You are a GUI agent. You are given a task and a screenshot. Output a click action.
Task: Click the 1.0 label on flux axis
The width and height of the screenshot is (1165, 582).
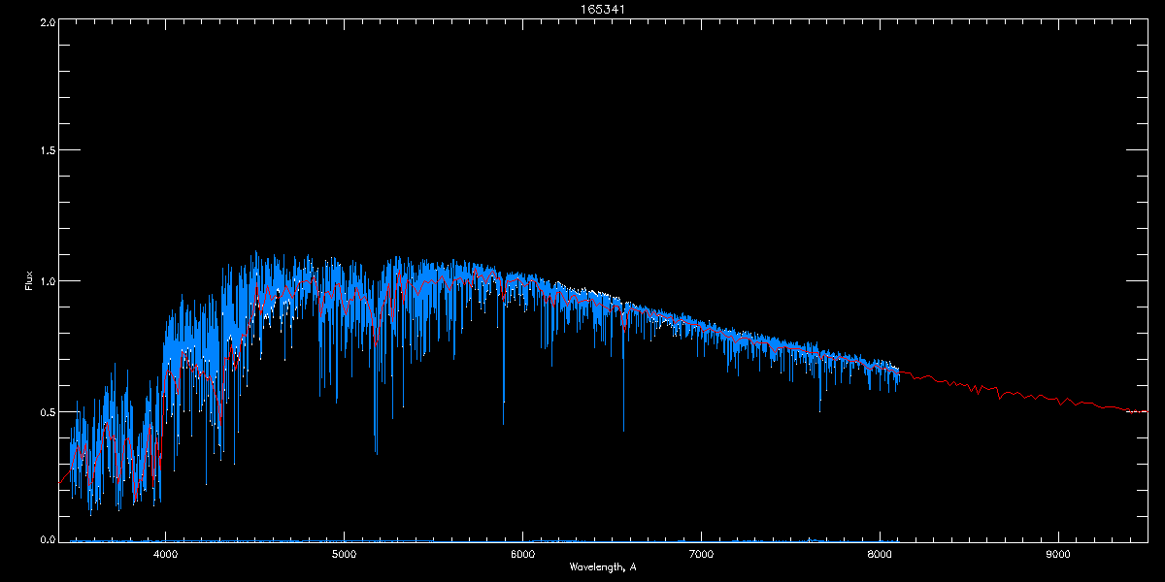(x=45, y=281)
